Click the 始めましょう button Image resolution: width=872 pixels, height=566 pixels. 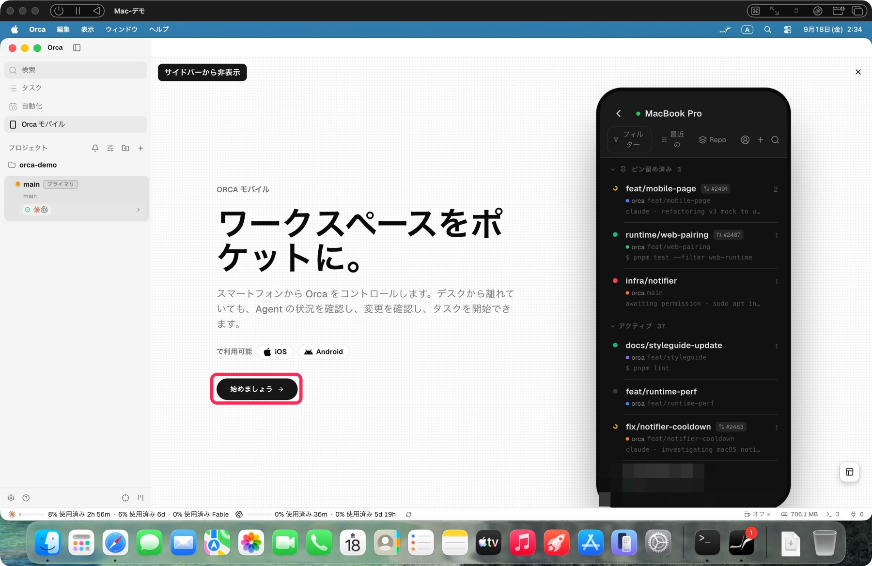pyautogui.click(x=257, y=389)
